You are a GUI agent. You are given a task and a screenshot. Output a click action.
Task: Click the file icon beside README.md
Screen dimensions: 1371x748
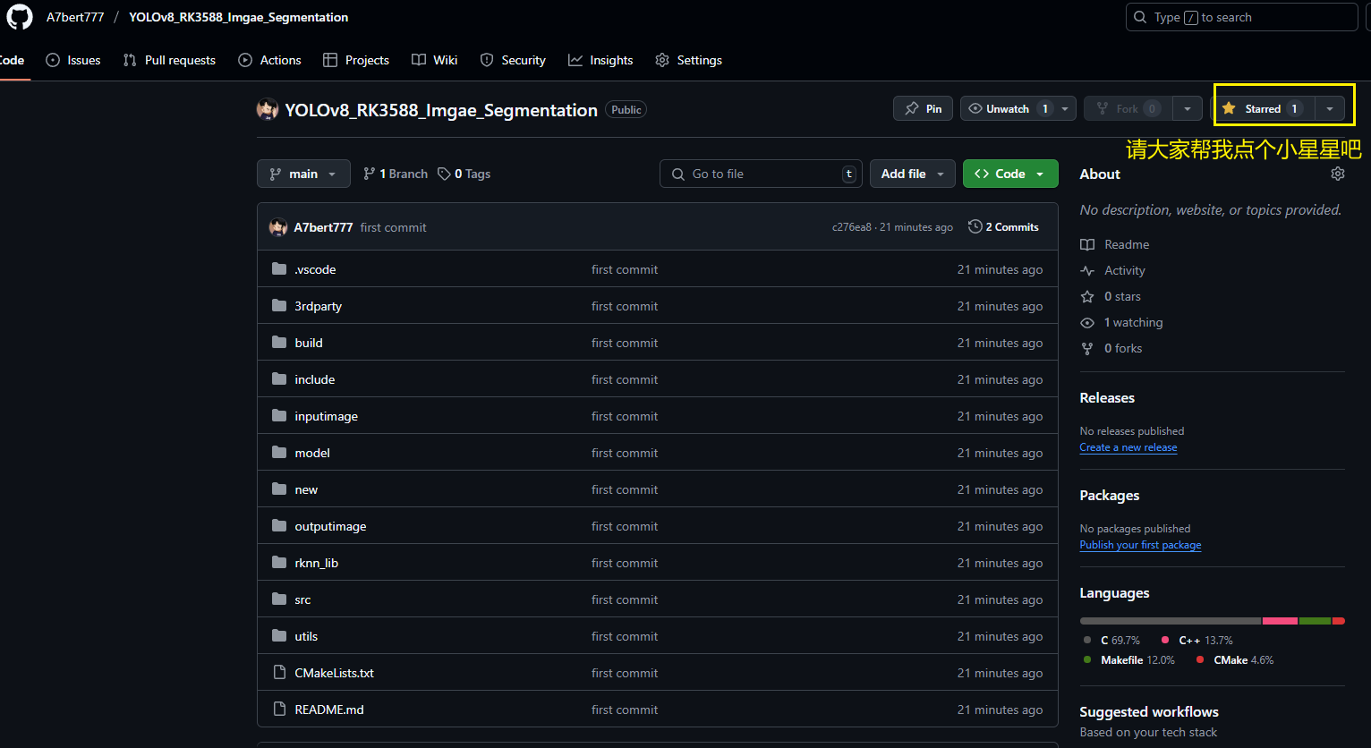pyautogui.click(x=278, y=709)
